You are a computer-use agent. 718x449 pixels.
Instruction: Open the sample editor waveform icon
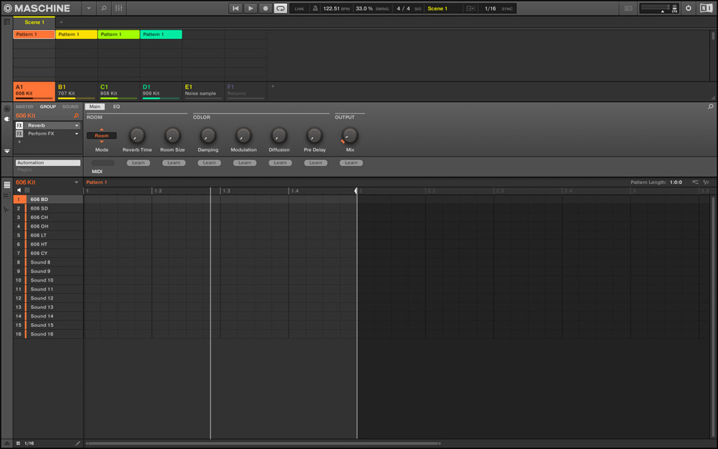(x=7, y=209)
